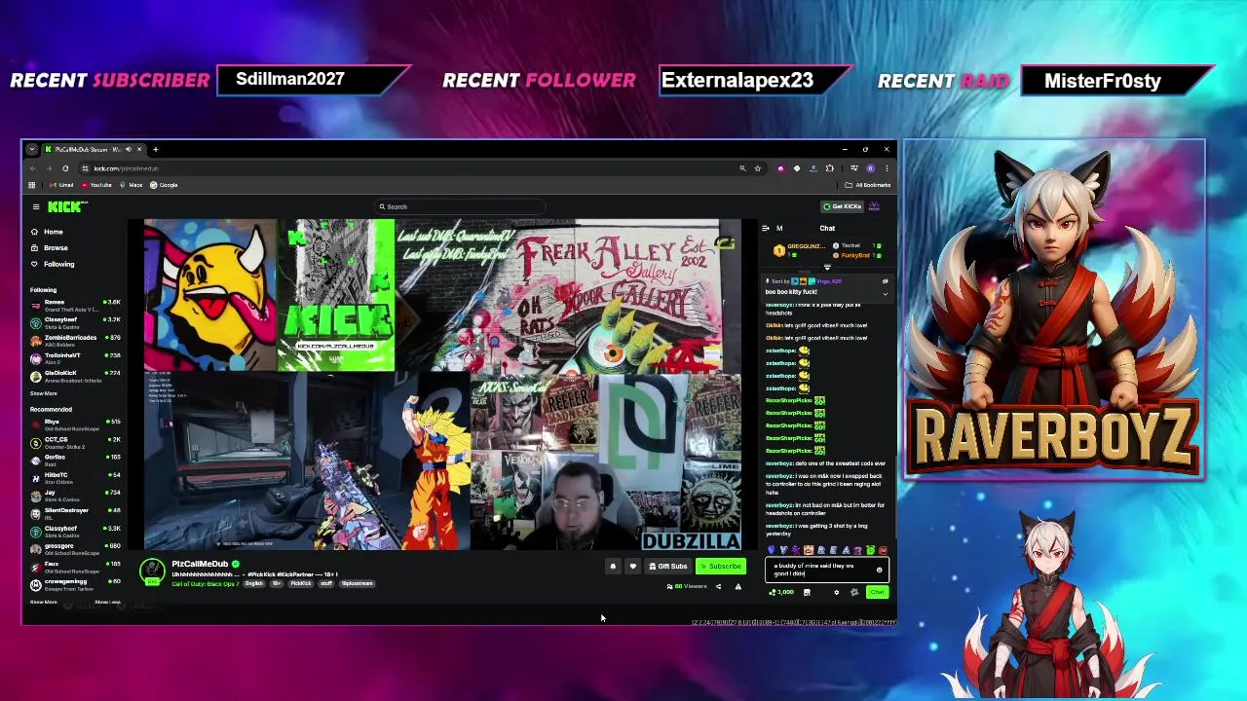The height and width of the screenshot is (701, 1247).
Task: Click the RAVERBOYZ avatar overlay image
Action: pos(1054,310)
